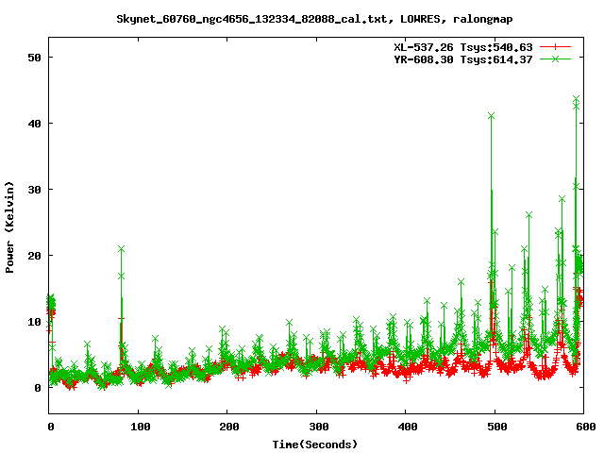Click the y-axis tick label 40
This screenshot has width=604, height=453.
pyautogui.click(x=34, y=124)
